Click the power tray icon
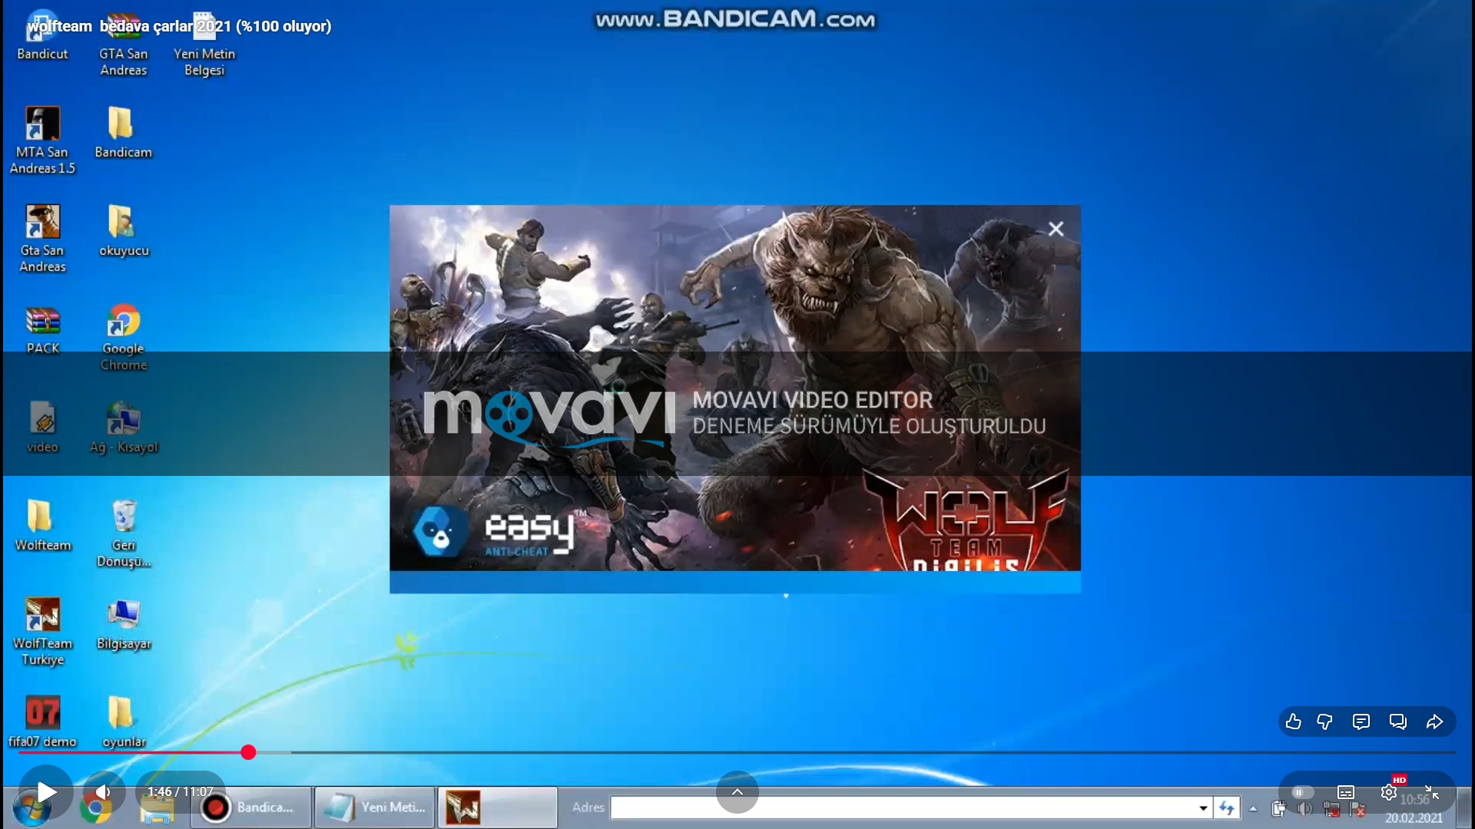 pyautogui.click(x=1278, y=808)
